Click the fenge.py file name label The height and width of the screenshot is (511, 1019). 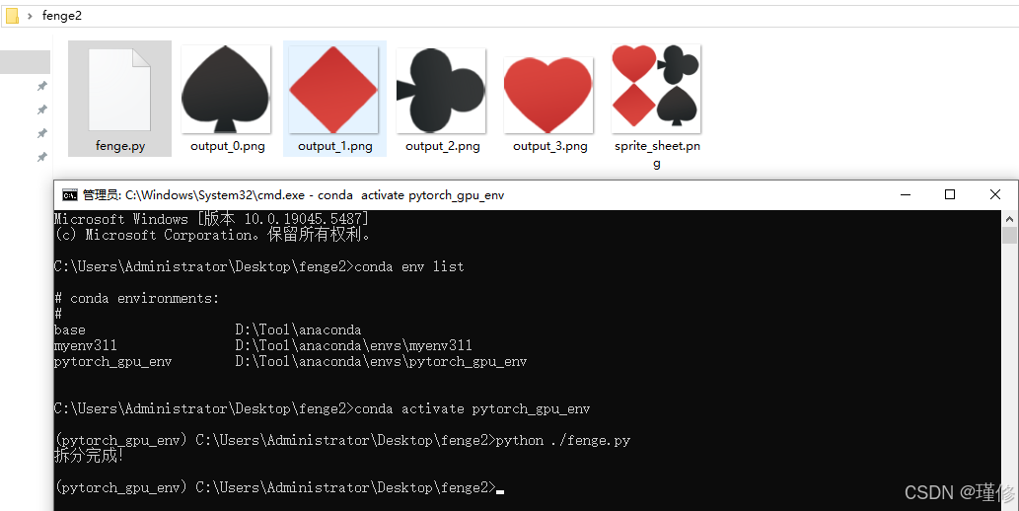120,146
